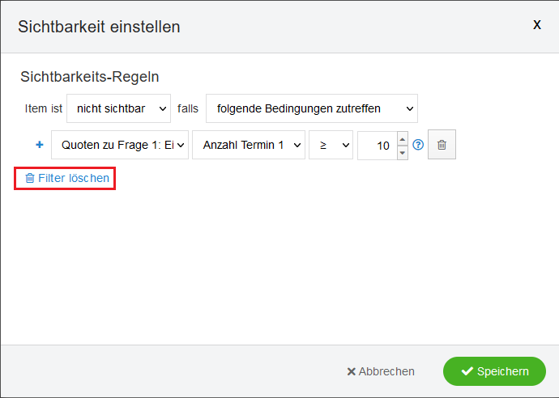The height and width of the screenshot is (398, 559).
Task: Increase the value with the up stepper arrow
Action: click(403, 138)
